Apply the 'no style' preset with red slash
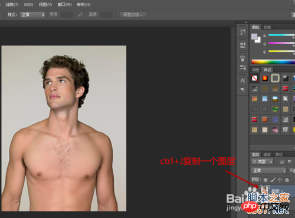Image resolution: width=295 pixels, height=218 pixels. (254, 78)
